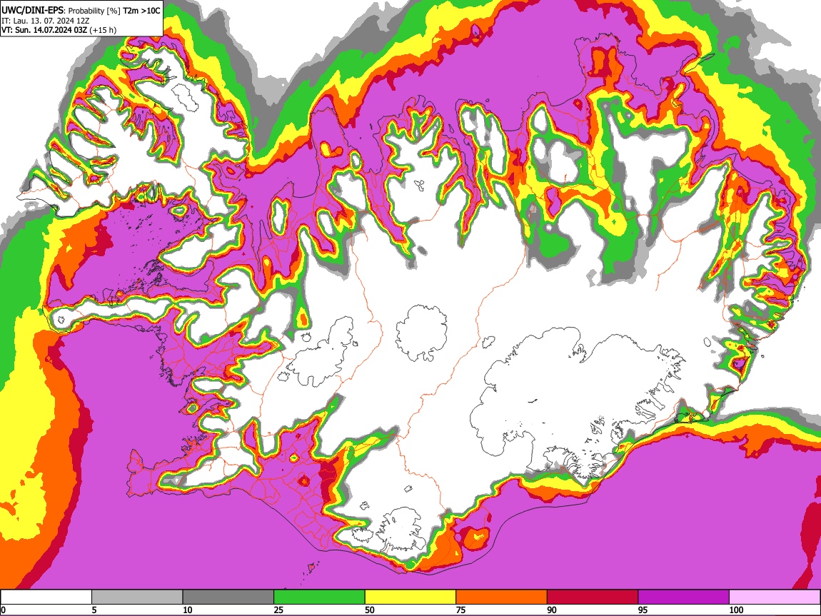Screen dimensions: 821x616
Task: Click the legend value '0'
Action: (3, 610)
